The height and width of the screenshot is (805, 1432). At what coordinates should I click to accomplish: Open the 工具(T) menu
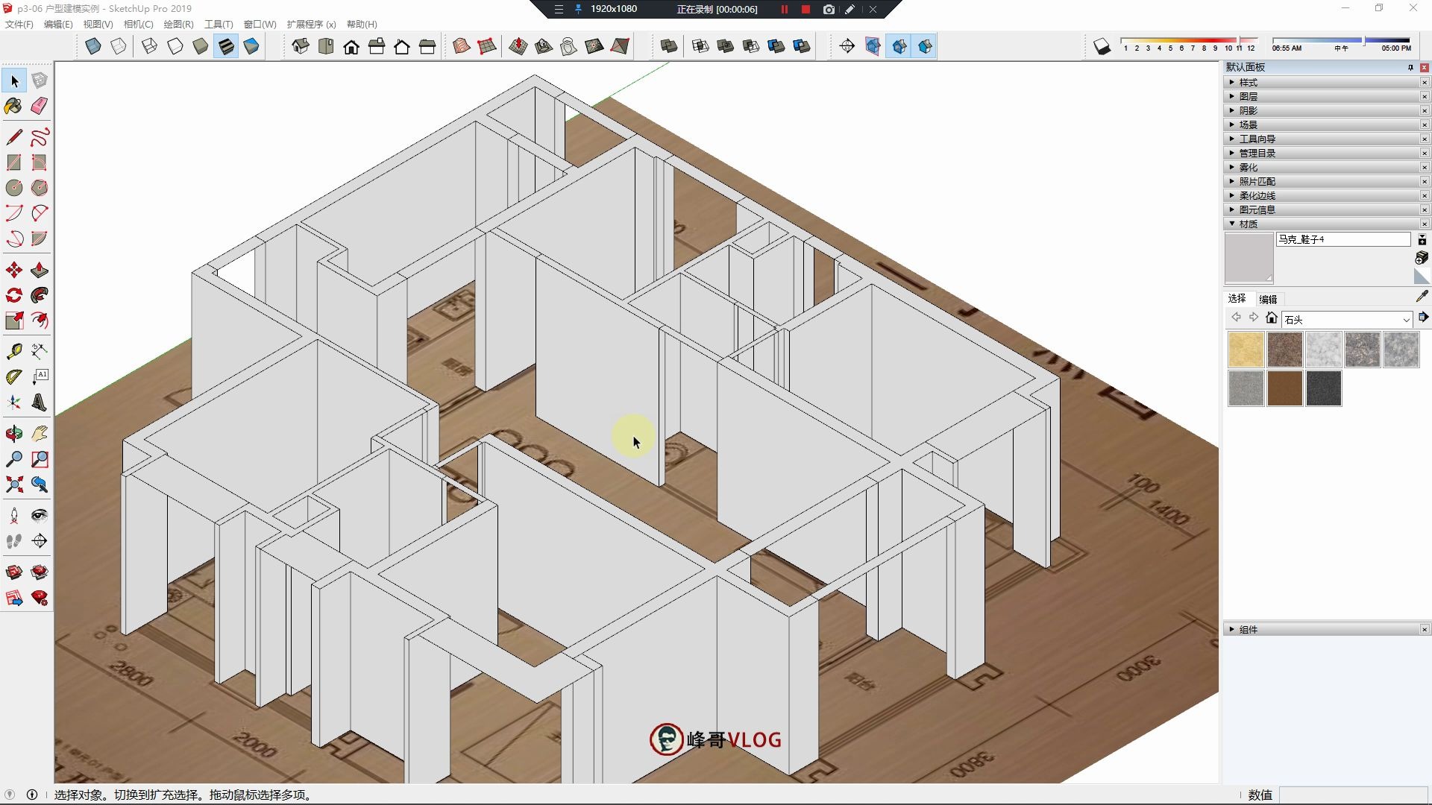click(x=217, y=24)
